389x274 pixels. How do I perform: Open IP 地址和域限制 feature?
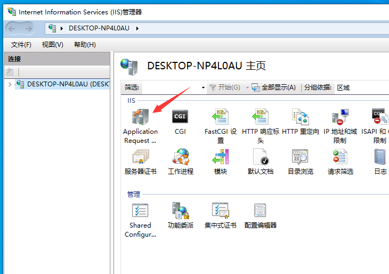coord(340,117)
